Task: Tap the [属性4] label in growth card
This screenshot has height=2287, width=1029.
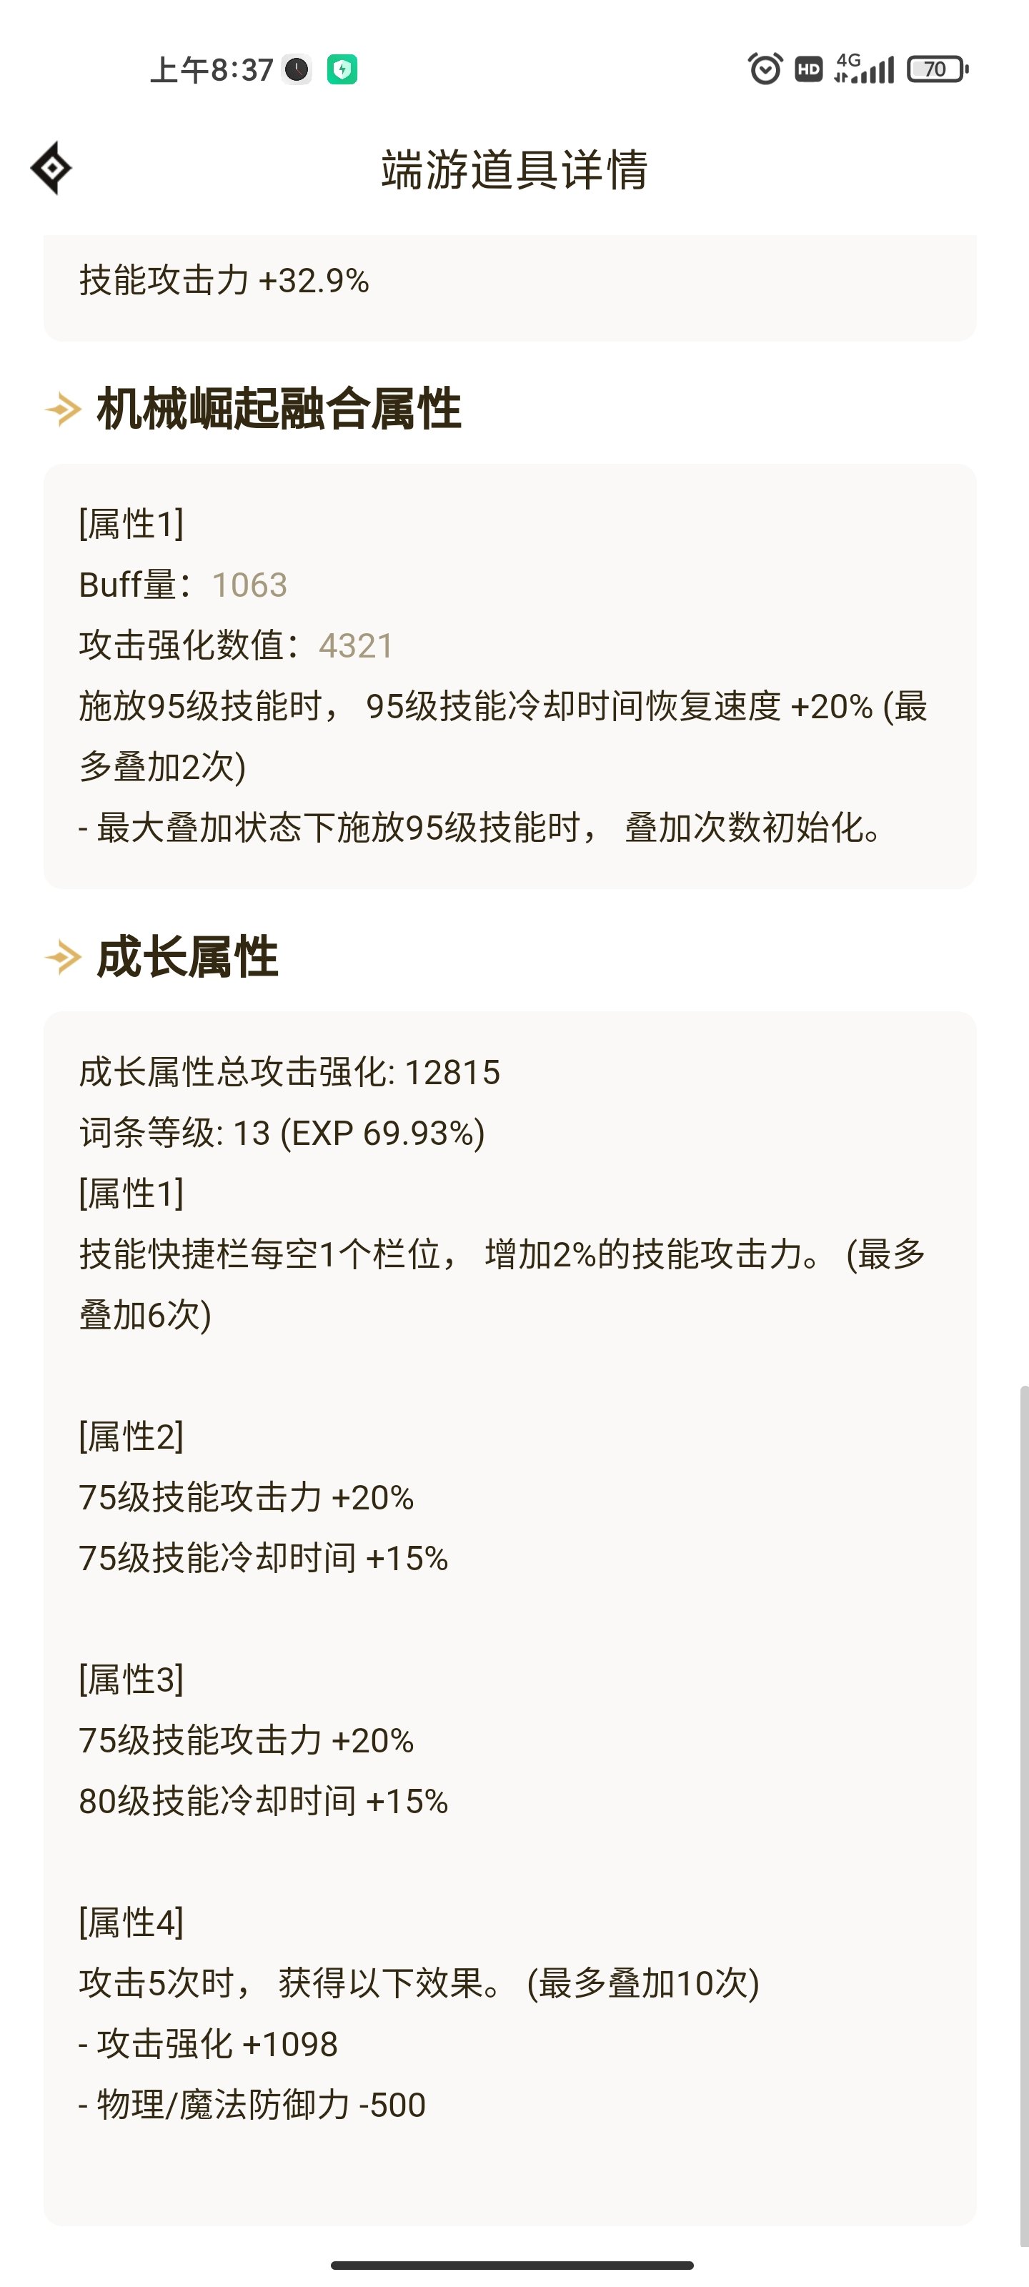Action: [131, 1922]
